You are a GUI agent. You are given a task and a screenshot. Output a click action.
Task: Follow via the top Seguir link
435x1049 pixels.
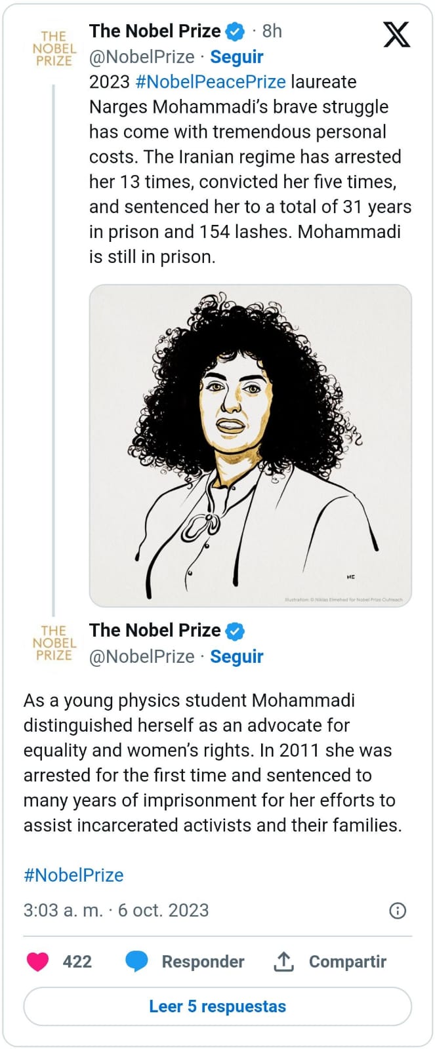pyautogui.click(x=236, y=57)
